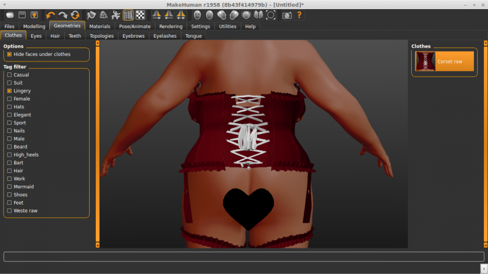Click the Save toolbar icon

click(22, 15)
